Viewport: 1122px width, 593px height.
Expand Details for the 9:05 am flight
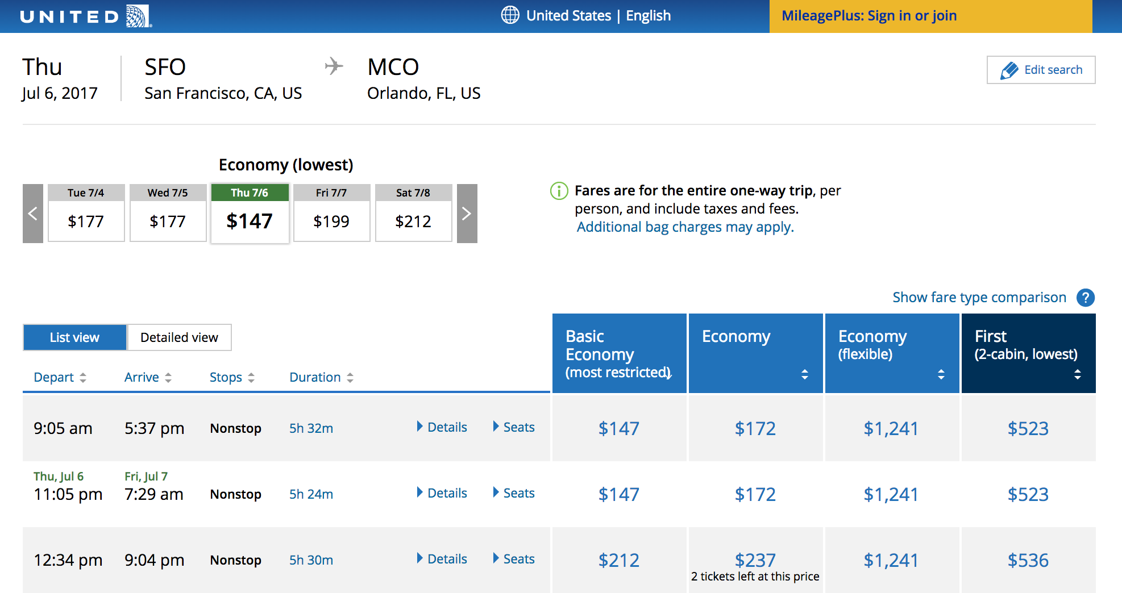pyautogui.click(x=442, y=427)
